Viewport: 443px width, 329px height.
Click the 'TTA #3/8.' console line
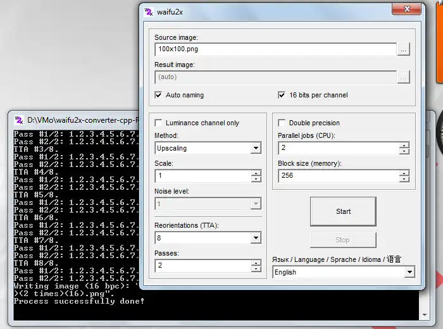[x=36, y=149]
